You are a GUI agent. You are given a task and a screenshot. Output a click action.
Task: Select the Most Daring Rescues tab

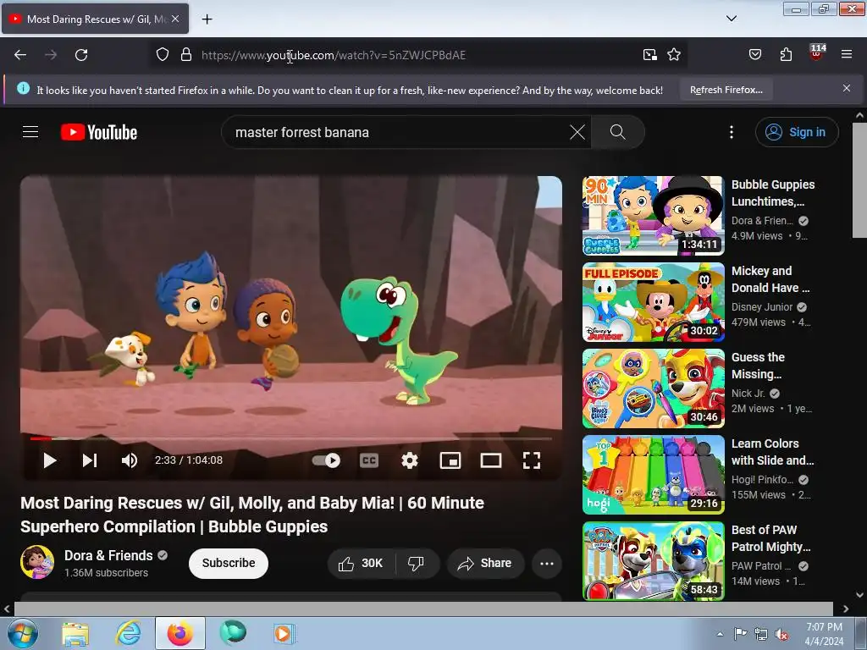point(95,19)
